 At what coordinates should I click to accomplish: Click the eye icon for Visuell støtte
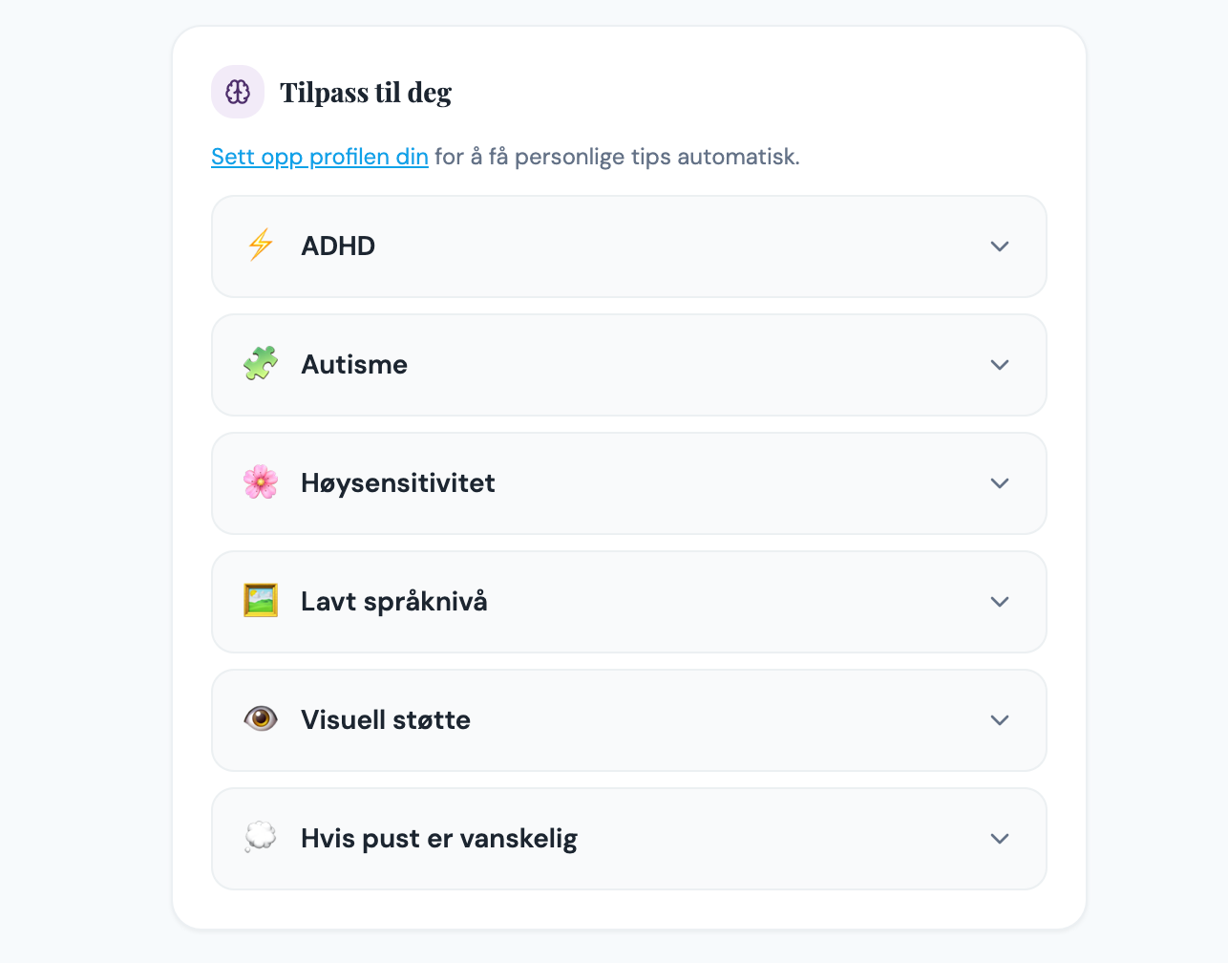pos(261,719)
